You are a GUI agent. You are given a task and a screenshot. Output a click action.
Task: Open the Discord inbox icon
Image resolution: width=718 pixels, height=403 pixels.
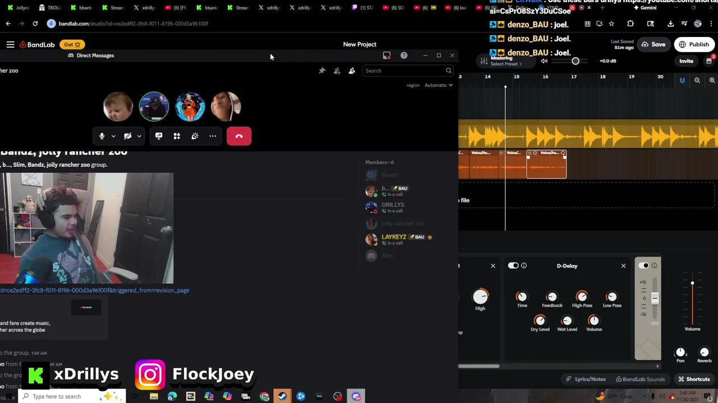pyautogui.click(x=386, y=55)
